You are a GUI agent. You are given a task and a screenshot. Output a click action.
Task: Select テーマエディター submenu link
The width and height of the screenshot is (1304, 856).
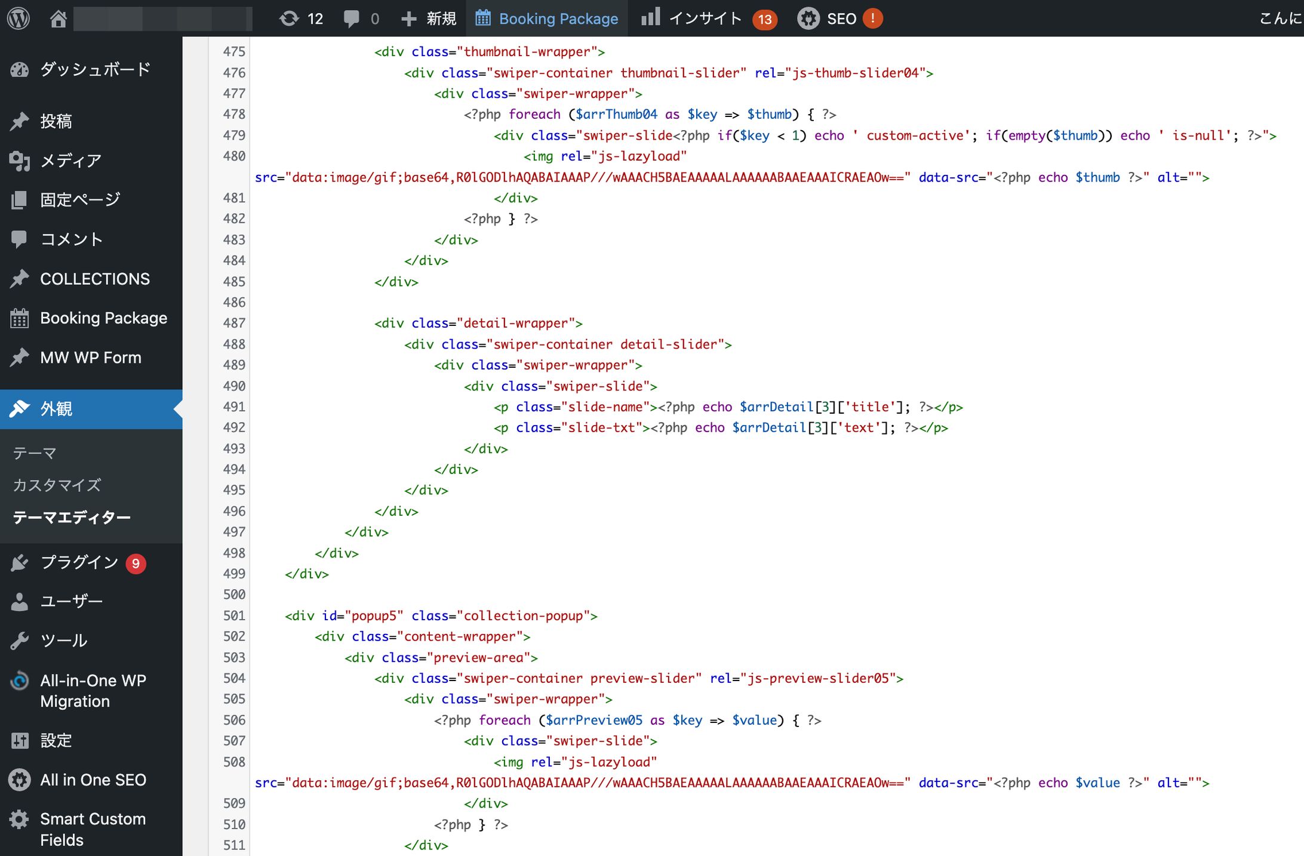click(x=72, y=517)
